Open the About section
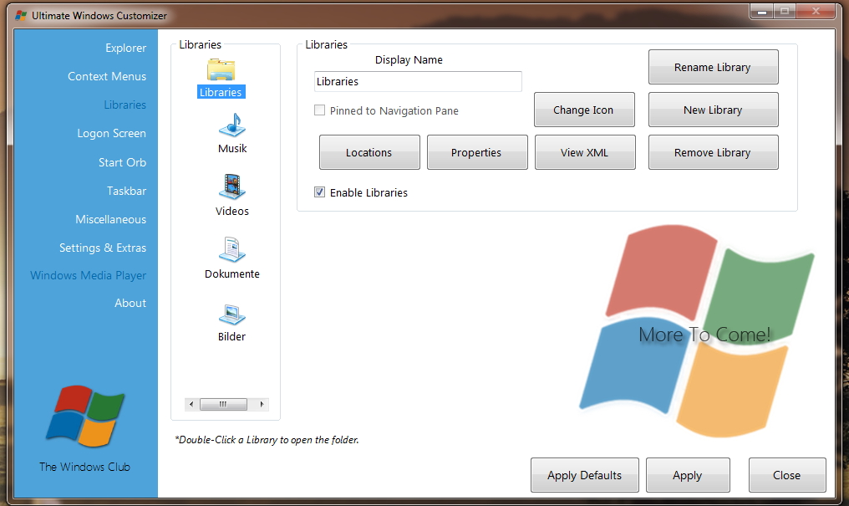This screenshot has width=849, height=506. pos(130,303)
